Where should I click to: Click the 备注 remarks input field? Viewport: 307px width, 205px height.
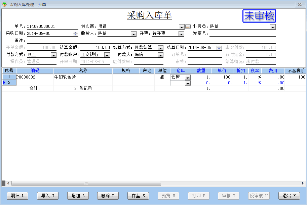151,41
